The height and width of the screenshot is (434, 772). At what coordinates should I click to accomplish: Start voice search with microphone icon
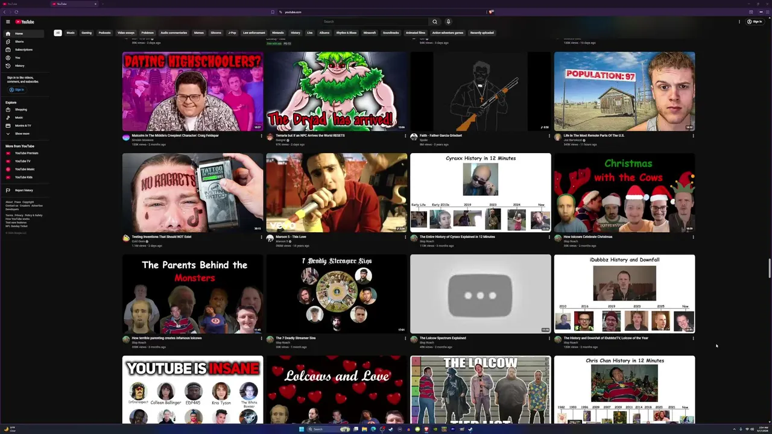point(448,22)
